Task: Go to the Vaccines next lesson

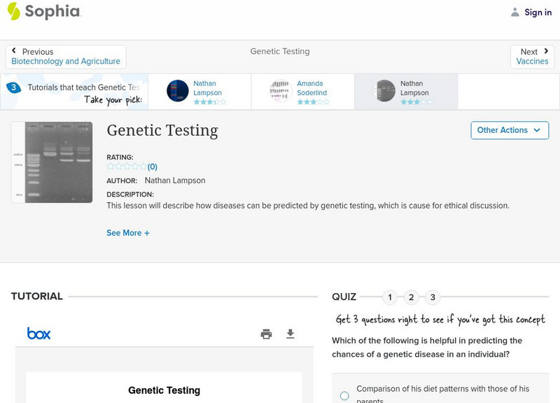Action: 532,62
